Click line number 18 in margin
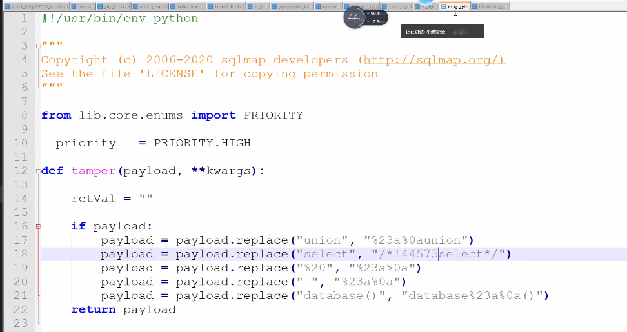This screenshot has height=332, width=627. [x=20, y=254]
